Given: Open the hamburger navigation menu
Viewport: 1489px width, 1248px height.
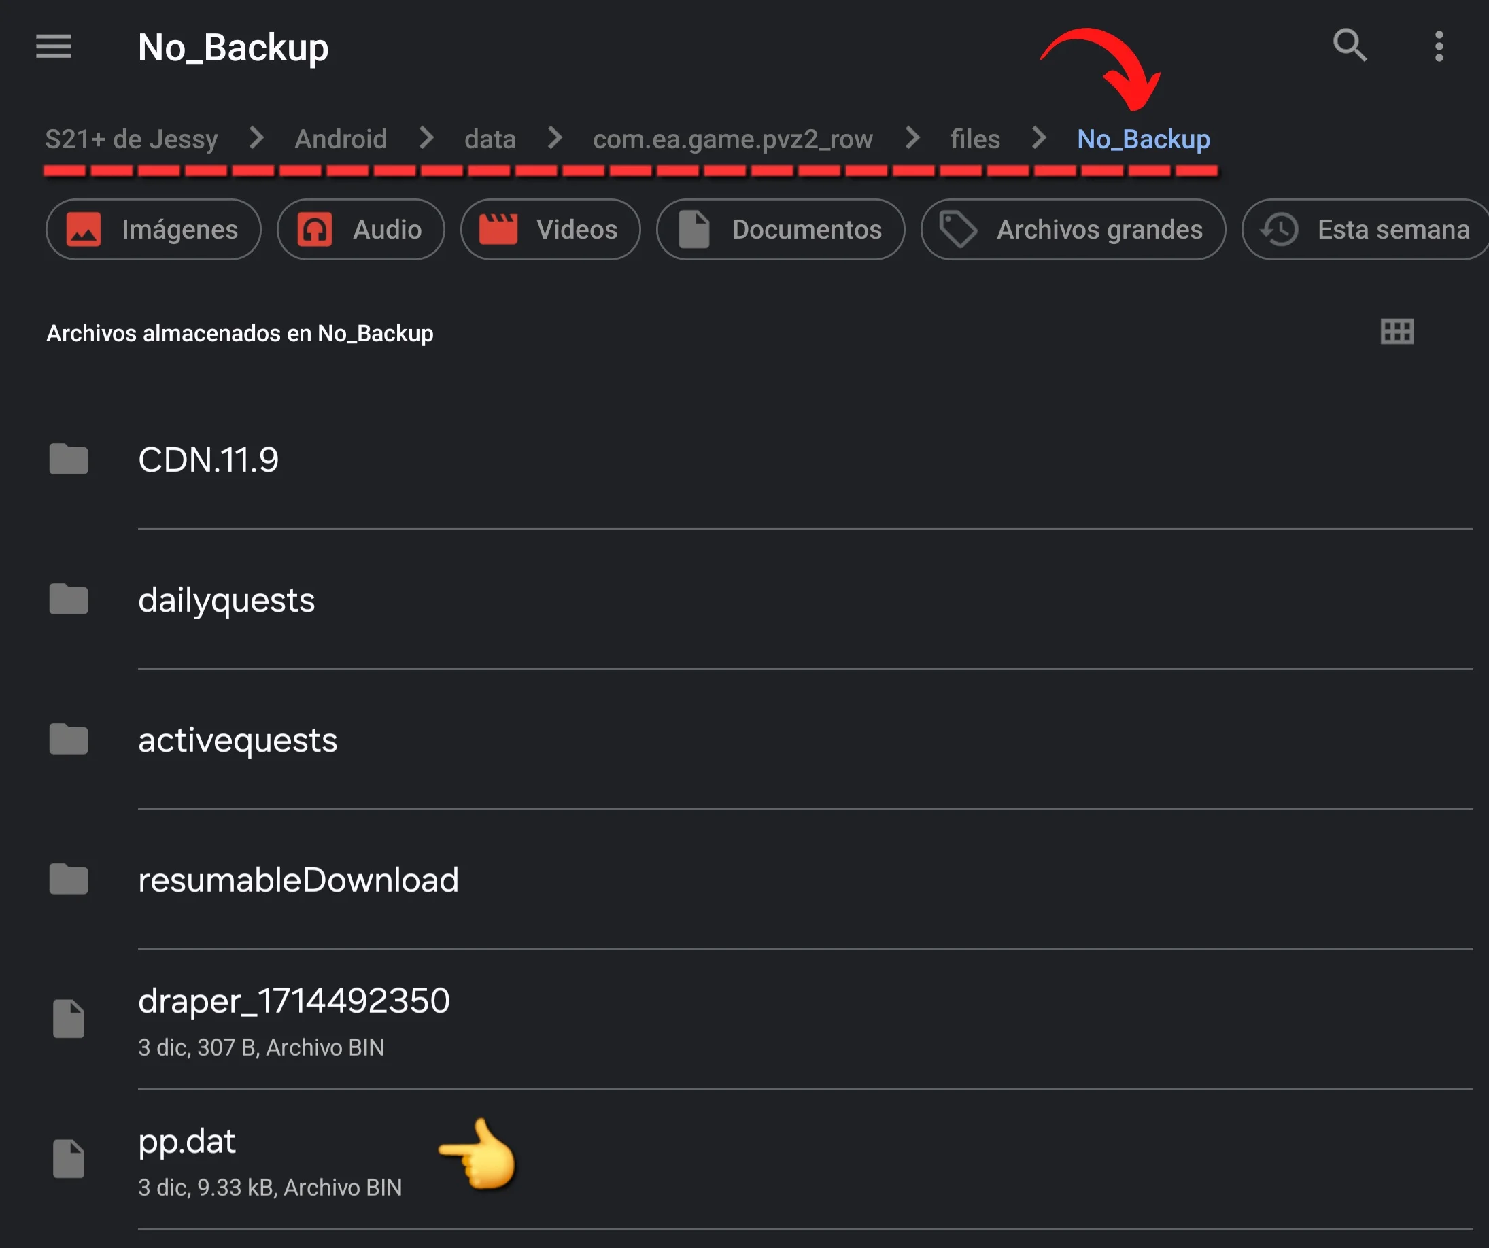Looking at the screenshot, I should 53,46.
